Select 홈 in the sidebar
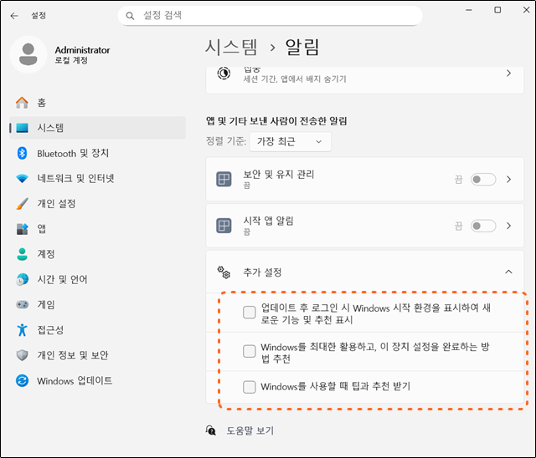 point(97,103)
